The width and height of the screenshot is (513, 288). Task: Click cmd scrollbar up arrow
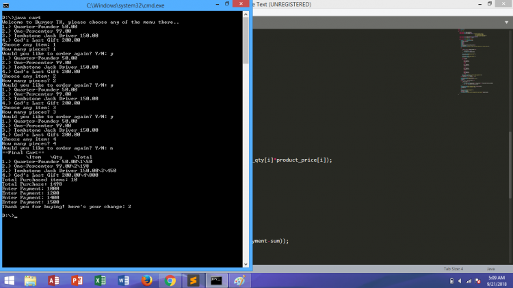(246, 14)
